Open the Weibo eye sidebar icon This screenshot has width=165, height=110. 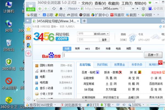28,37
